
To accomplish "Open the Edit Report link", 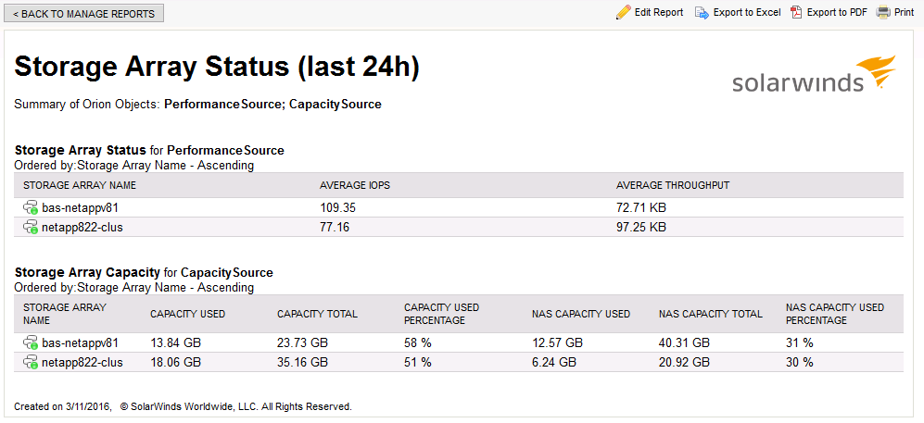I will point(659,12).
